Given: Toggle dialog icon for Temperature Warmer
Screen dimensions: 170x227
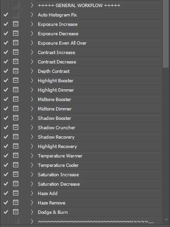Looking at the screenshot, I should tap(15, 156).
